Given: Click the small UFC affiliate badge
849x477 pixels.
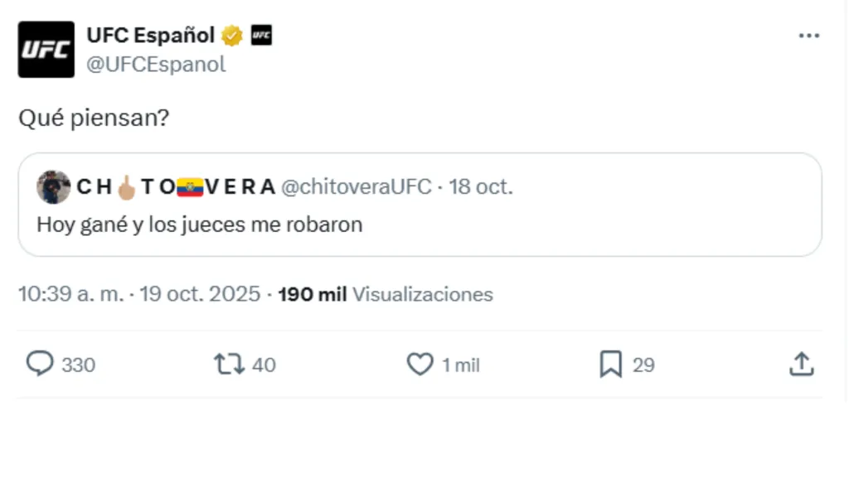Looking at the screenshot, I should tap(261, 36).
